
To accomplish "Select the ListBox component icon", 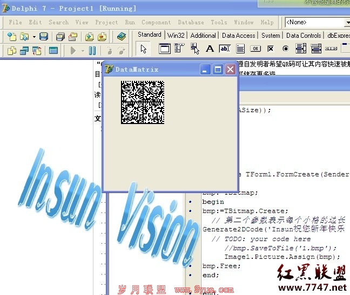I will [301, 49].
